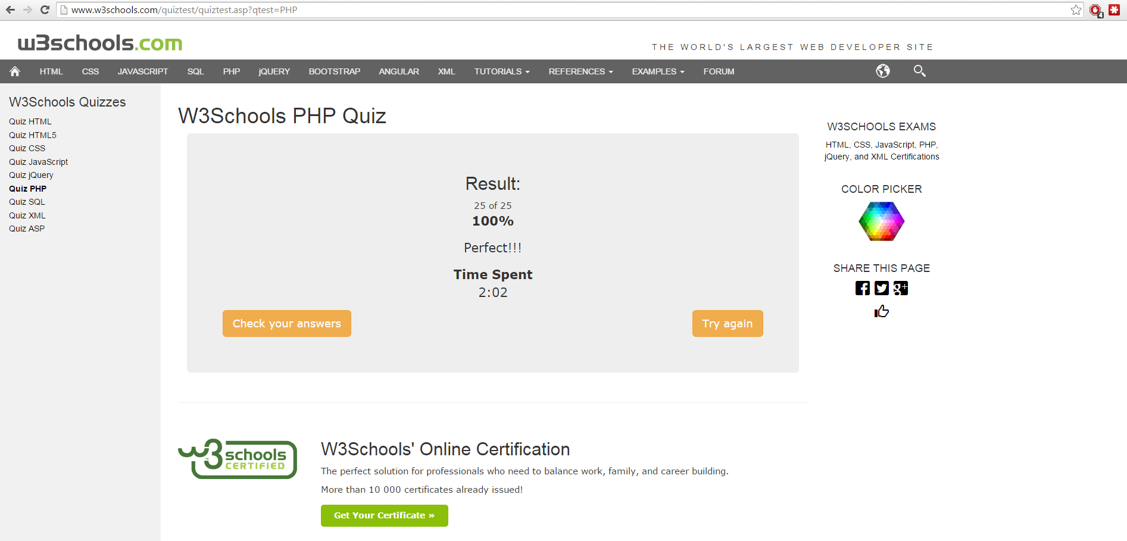The width and height of the screenshot is (1127, 541).
Task: Click the Try again button
Action: (x=728, y=323)
